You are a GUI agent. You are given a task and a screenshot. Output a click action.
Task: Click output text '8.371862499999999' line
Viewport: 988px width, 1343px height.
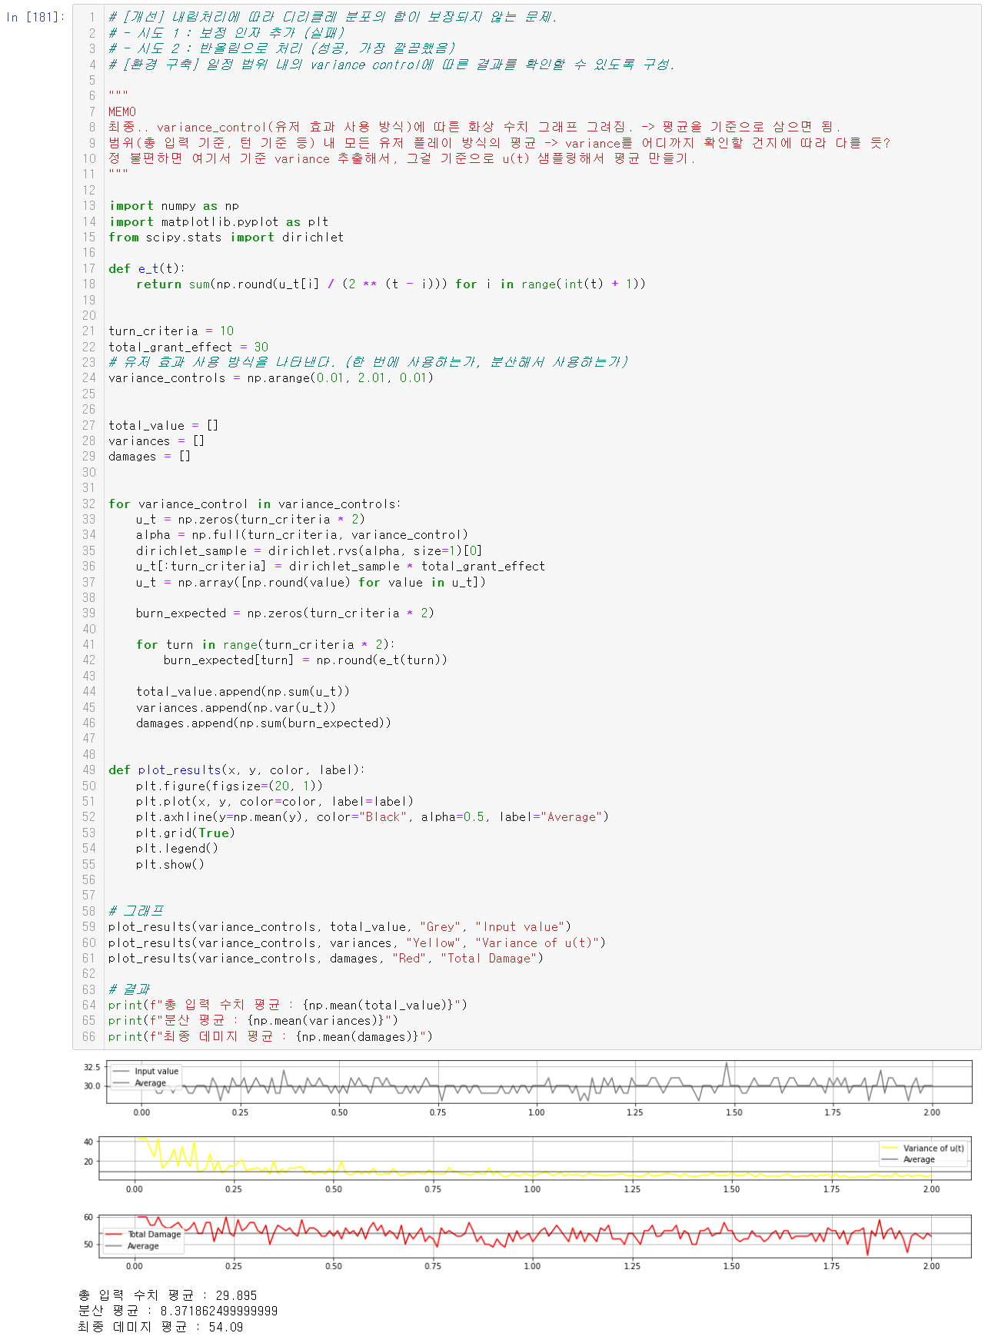pos(178,1311)
